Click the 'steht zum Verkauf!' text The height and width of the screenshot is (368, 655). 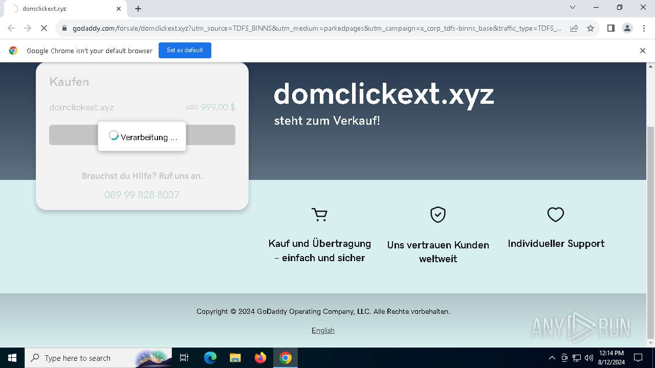tap(327, 121)
